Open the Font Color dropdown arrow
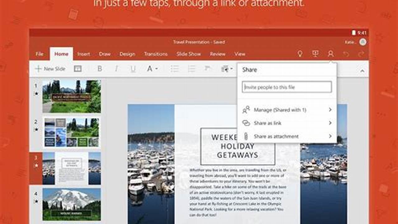This screenshot has width=398, height=224. tap(156, 69)
